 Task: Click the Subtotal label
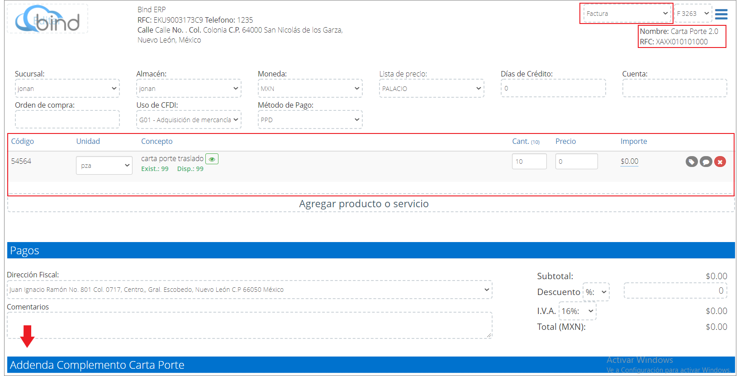555,276
